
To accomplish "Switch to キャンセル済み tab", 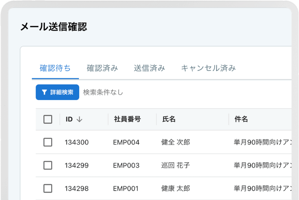I will click(x=209, y=68).
